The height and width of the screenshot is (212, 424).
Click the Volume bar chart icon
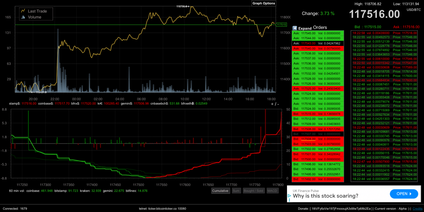point(23,17)
